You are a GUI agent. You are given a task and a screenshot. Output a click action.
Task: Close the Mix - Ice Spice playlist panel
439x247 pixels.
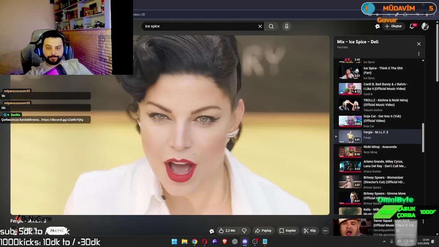419,44
